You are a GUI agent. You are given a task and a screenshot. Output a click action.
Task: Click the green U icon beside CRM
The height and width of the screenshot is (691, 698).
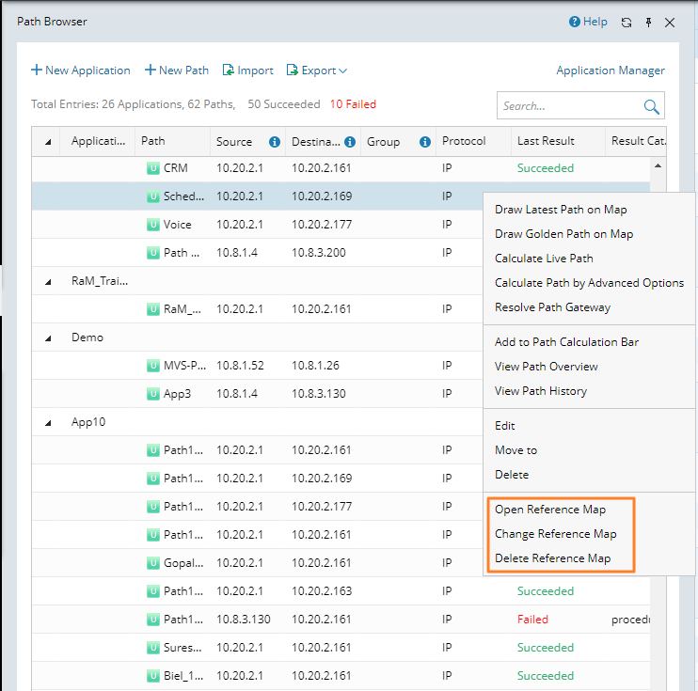[153, 168]
